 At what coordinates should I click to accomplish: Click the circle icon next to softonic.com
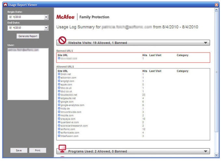pyautogui.click(x=59, y=129)
